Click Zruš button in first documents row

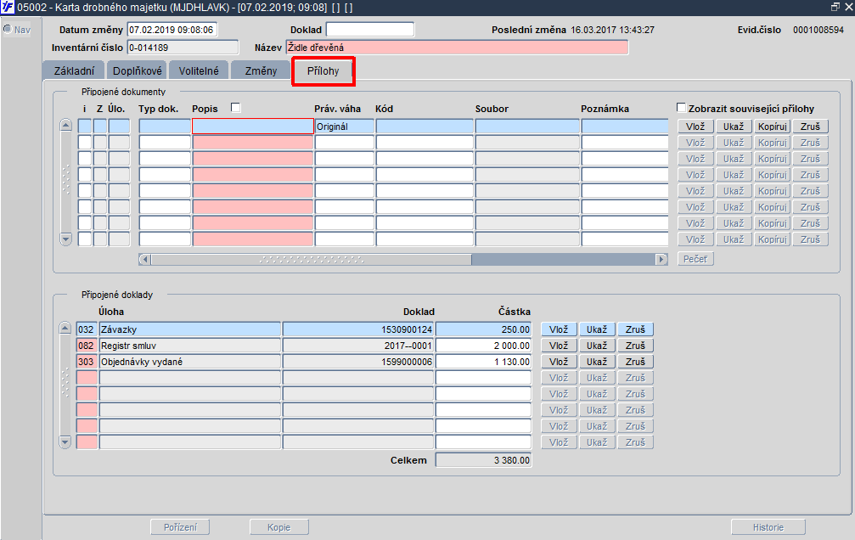810,127
